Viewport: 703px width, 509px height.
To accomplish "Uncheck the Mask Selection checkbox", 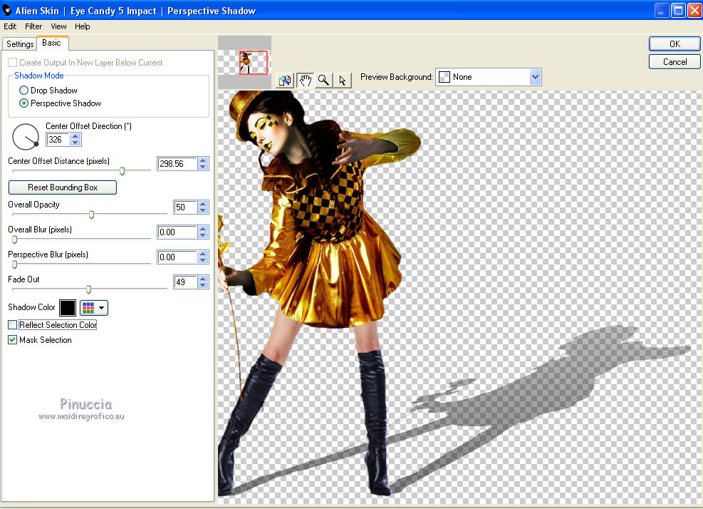I will pos(12,340).
